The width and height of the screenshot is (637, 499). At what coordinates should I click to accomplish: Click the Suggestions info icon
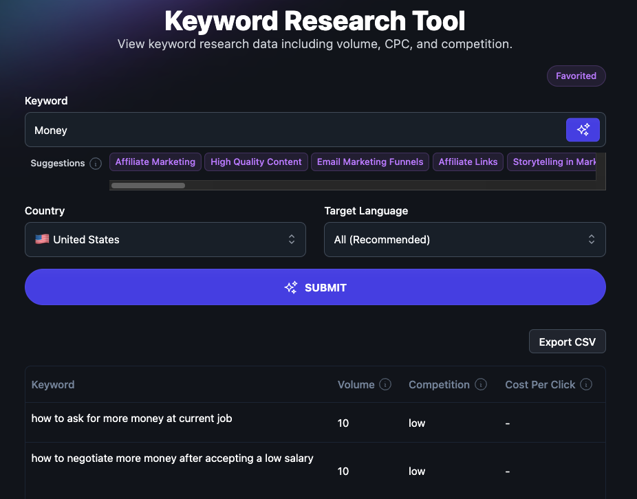point(96,164)
